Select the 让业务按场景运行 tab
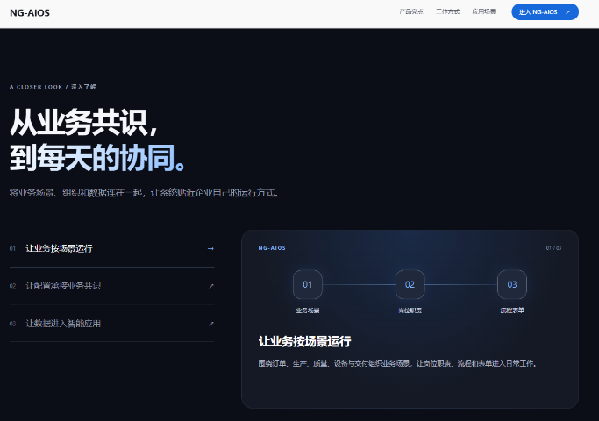Viewport: 599px width, 421px height. [x=111, y=248]
